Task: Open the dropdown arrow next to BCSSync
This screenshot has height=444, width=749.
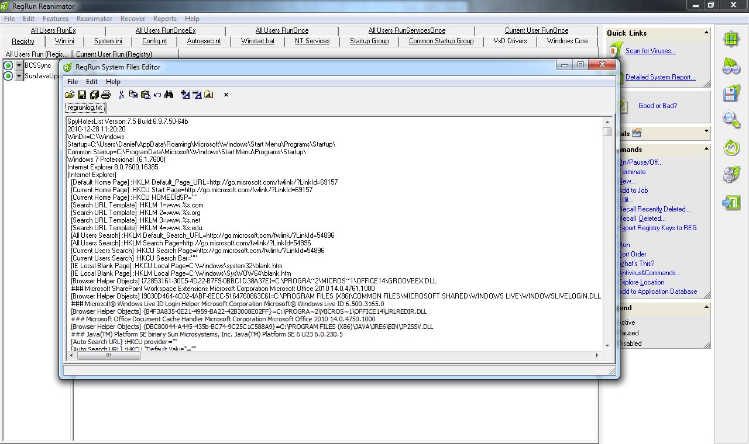Action: click(19, 65)
